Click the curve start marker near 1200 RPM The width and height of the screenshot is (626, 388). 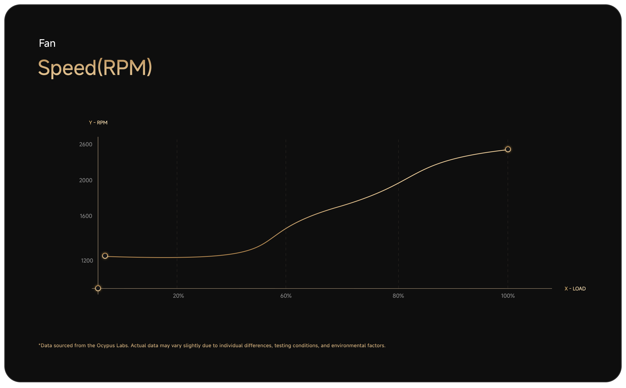(105, 256)
